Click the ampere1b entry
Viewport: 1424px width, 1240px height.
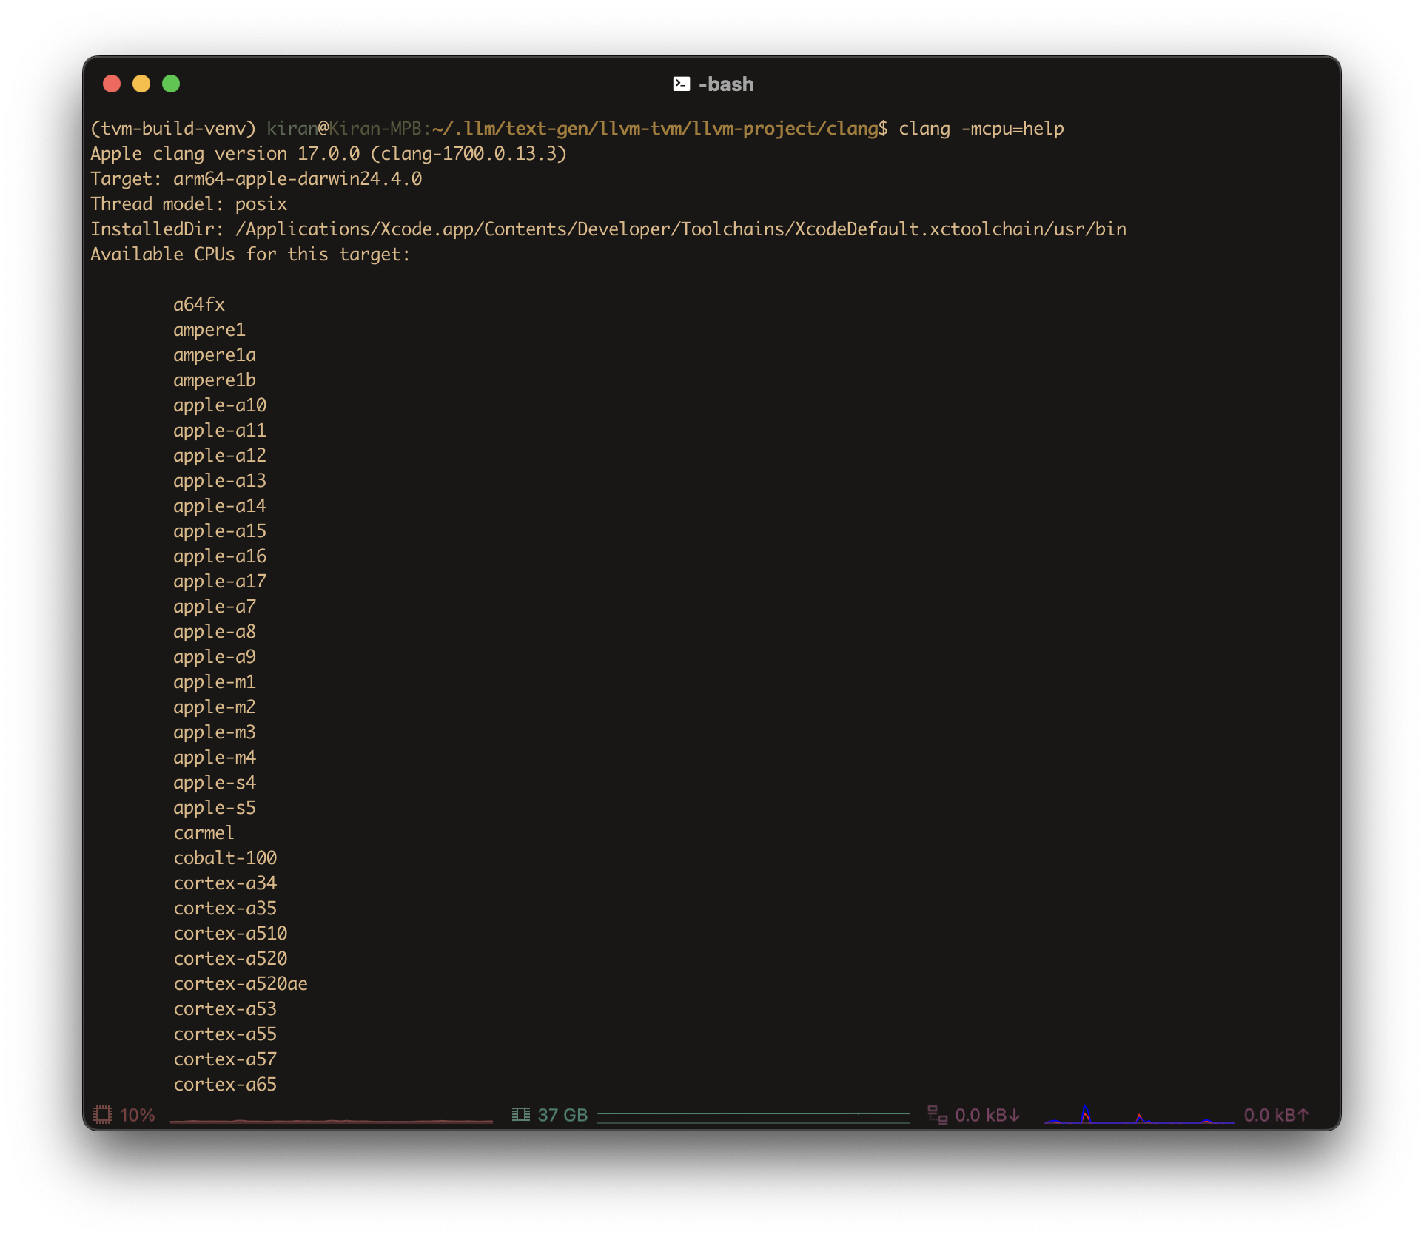coord(215,380)
